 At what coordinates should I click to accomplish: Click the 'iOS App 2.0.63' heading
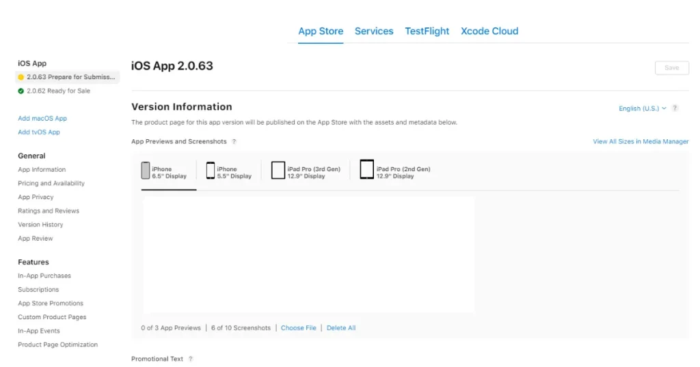tap(172, 66)
